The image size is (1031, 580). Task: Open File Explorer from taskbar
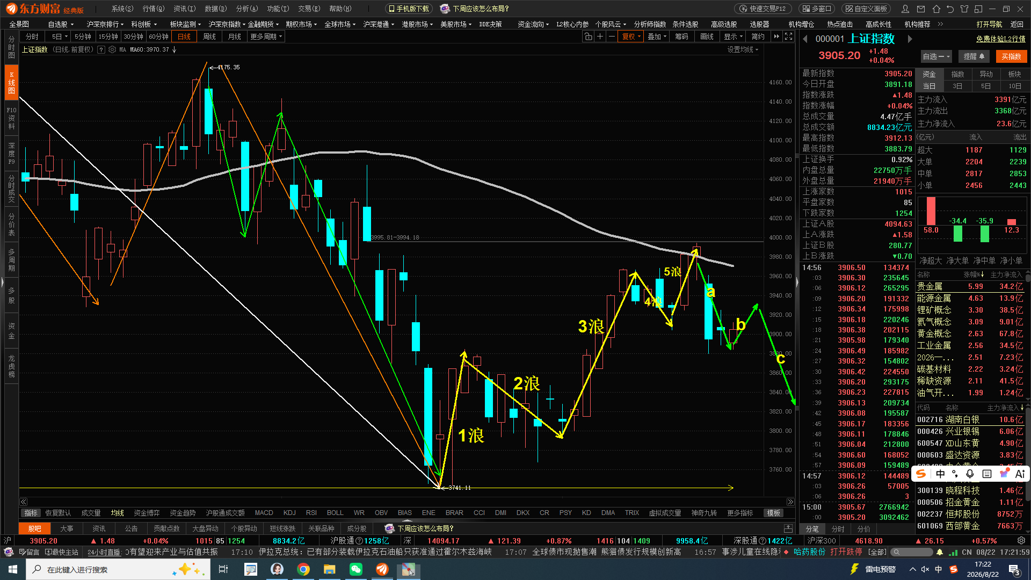point(330,569)
